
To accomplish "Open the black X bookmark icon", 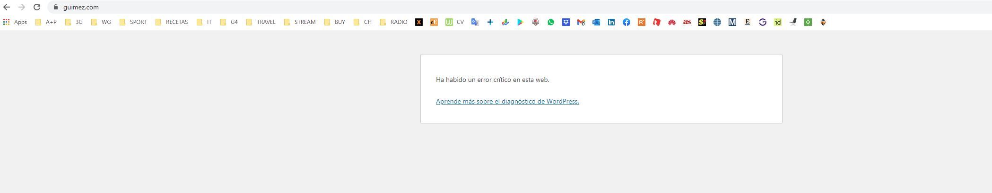I will 419,22.
